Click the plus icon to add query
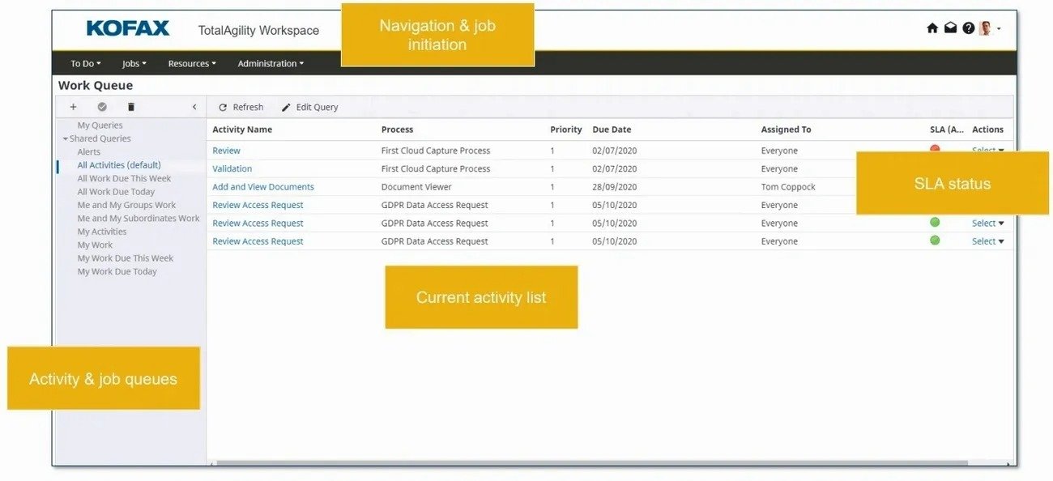Image resolution: width=1053 pixels, height=481 pixels. click(73, 107)
